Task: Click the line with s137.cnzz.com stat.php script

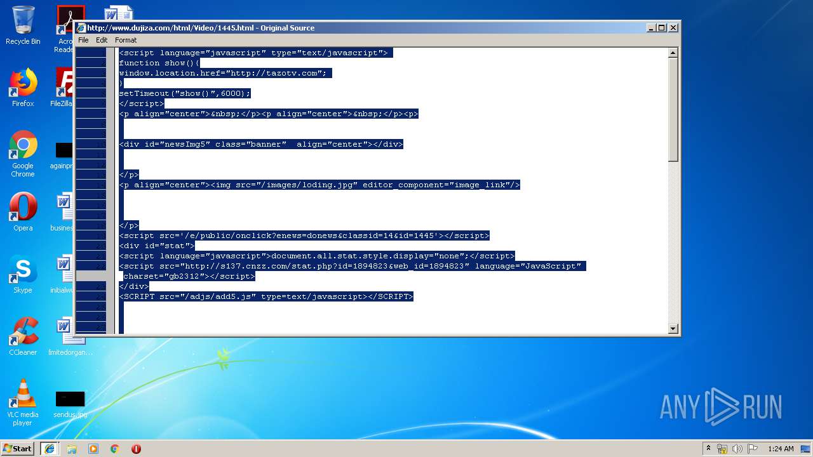Action: 353,266
